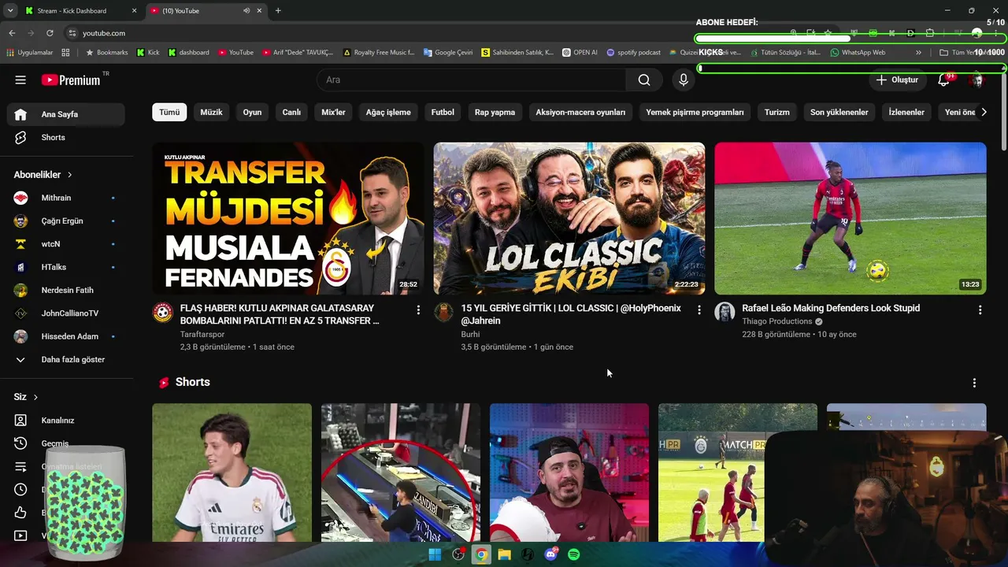Expand the Abonelikler section

[x=43, y=175]
